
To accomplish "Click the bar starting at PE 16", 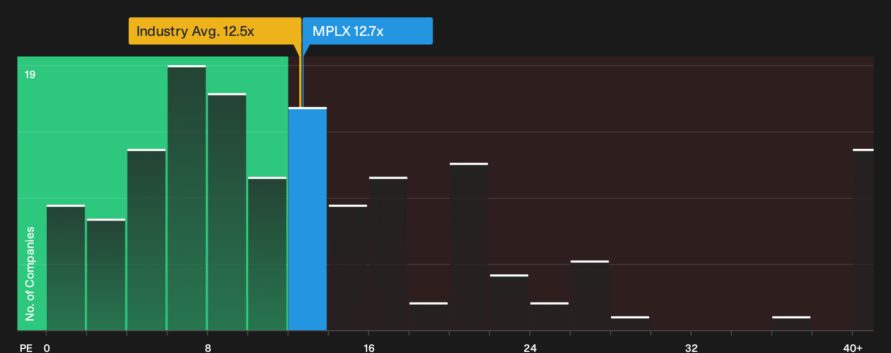I will click(x=388, y=254).
